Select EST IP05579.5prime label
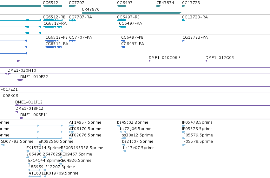270x178 pixels. click(x=198, y=135)
